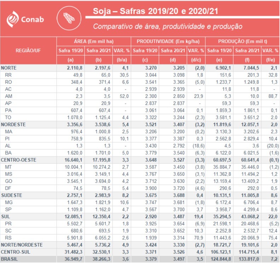280x263 pixels.
Task: Select the NORTE/NORDESTE row label
Action: tap(22, 245)
